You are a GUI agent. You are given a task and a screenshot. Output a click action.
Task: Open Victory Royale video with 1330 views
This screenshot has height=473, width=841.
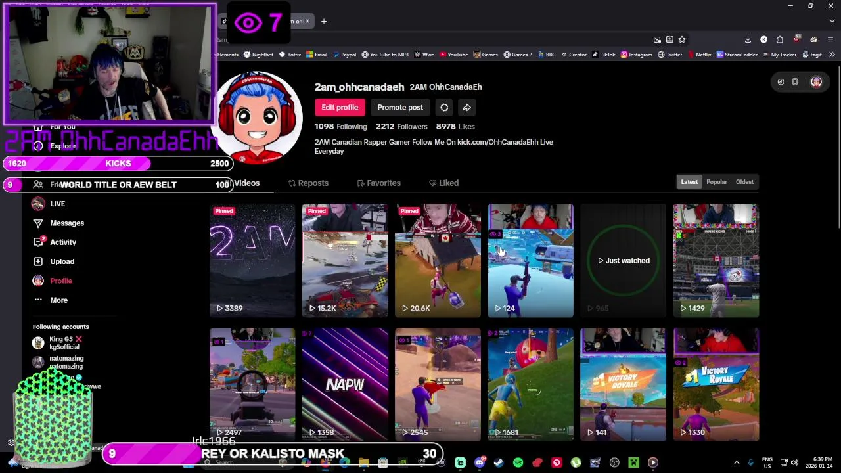(x=716, y=385)
